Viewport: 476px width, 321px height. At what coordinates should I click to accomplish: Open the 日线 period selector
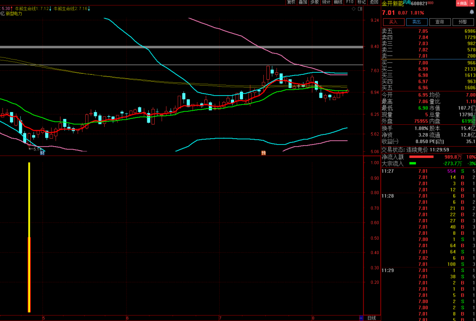(x=371, y=318)
